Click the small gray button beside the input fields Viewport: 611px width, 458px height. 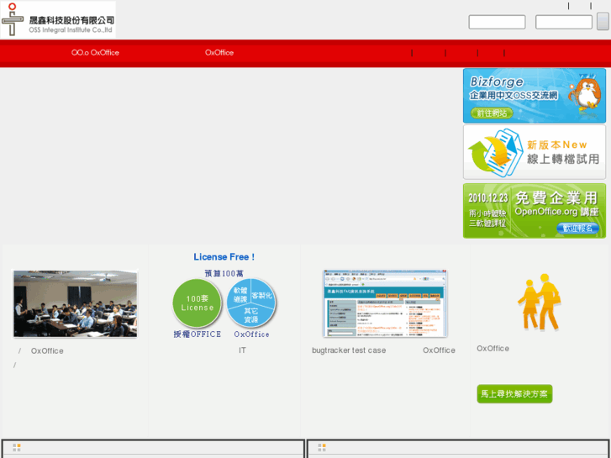tap(603, 21)
